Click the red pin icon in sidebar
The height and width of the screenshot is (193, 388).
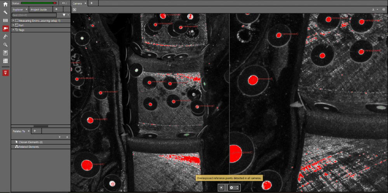click(x=5, y=72)
